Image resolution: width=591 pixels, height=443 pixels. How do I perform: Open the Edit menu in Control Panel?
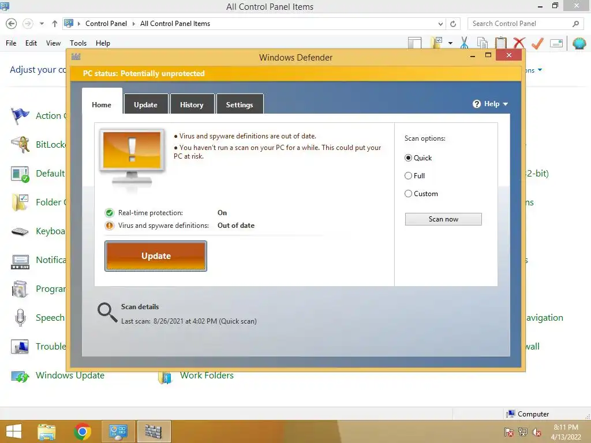tap(31, 43)
